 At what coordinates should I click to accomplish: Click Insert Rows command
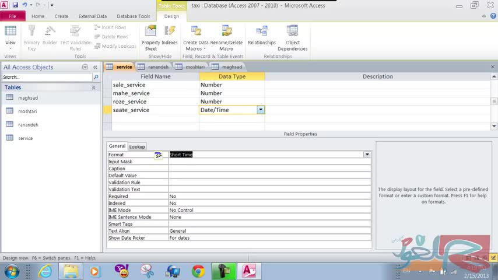[x=110, y=27]
